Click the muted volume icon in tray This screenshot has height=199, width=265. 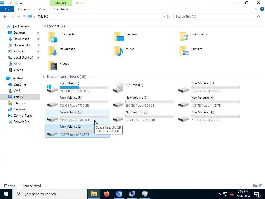click(232, 194)
